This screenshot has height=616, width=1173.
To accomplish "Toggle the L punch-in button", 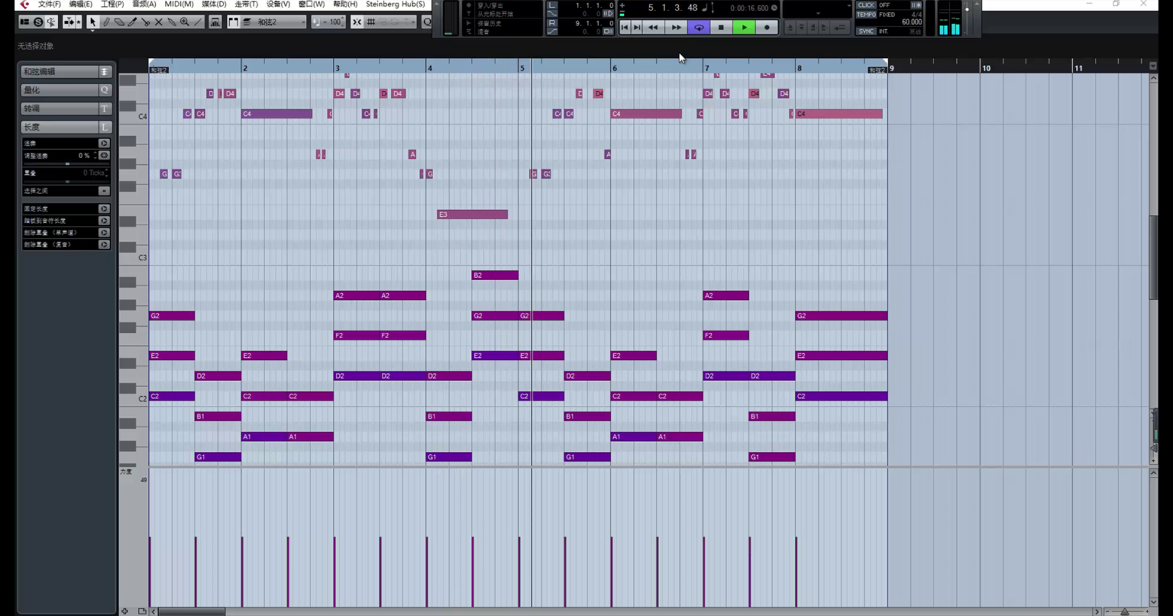I will [x=552, y=5].
